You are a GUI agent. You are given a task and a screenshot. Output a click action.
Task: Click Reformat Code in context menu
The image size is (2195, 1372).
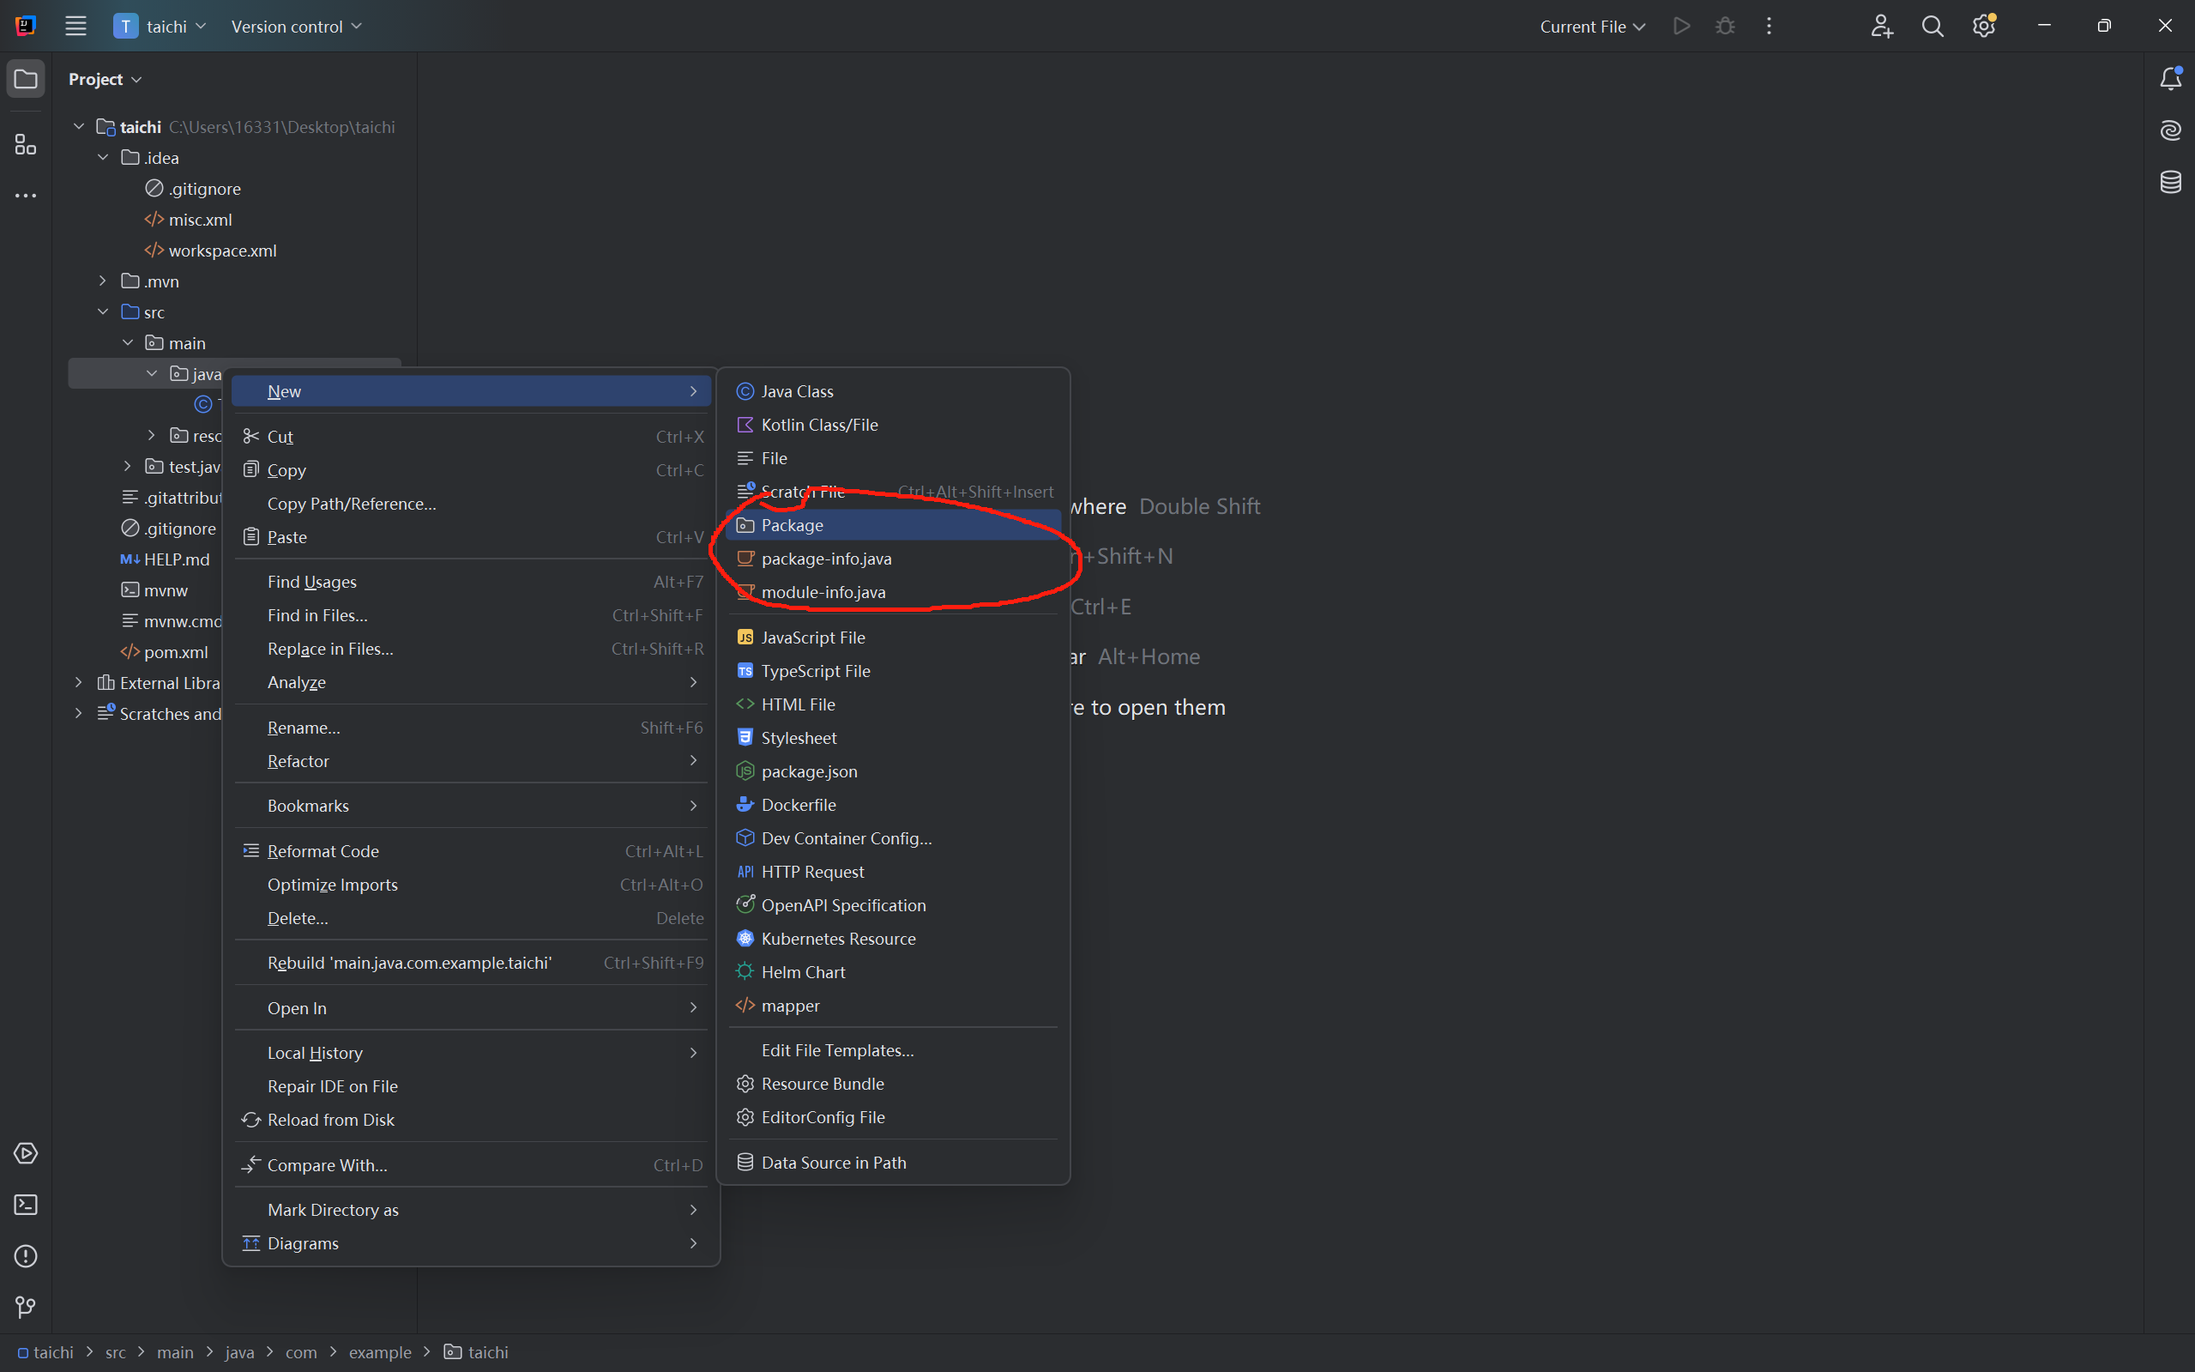click(323, 851)
